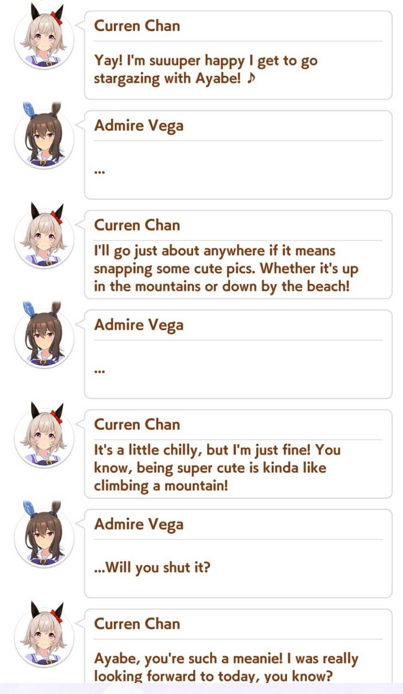Click the Curren Chan name above the chilly message
Viewport: 403px width, 694px height.
[137, 424]
